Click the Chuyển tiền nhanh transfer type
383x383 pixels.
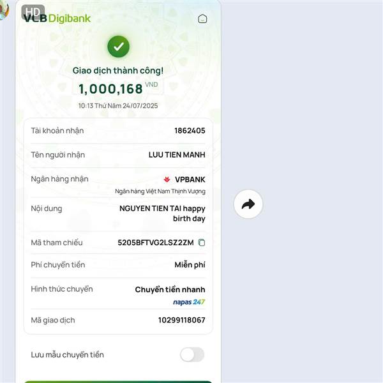click(x=170, y=289)
